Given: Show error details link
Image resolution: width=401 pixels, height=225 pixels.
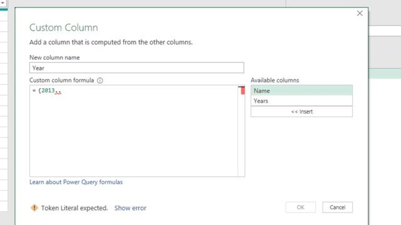Looking at the screenshot, I should (x=130, y=208).
